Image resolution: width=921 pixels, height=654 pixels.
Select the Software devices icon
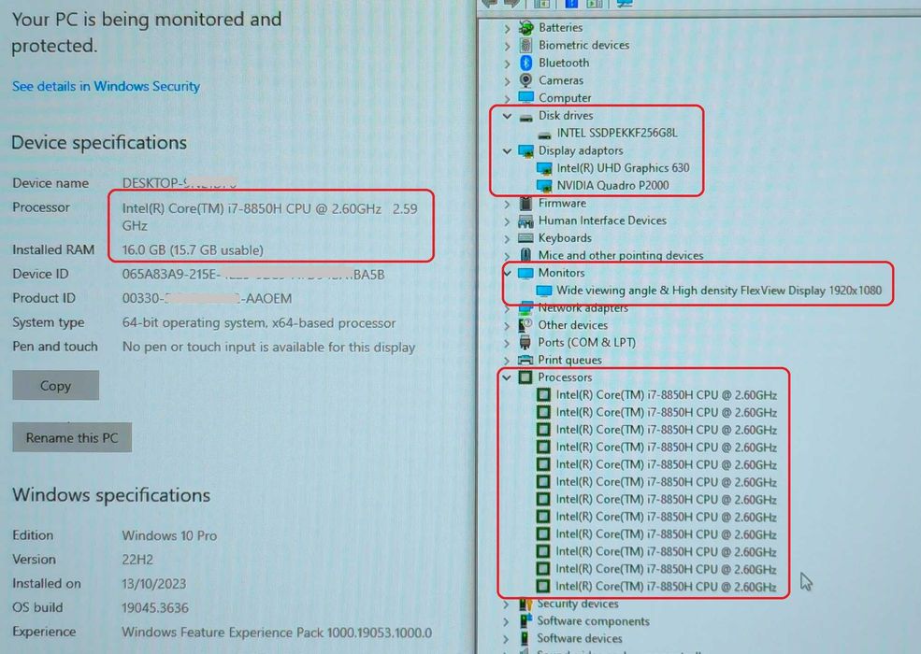click(525, 639)
